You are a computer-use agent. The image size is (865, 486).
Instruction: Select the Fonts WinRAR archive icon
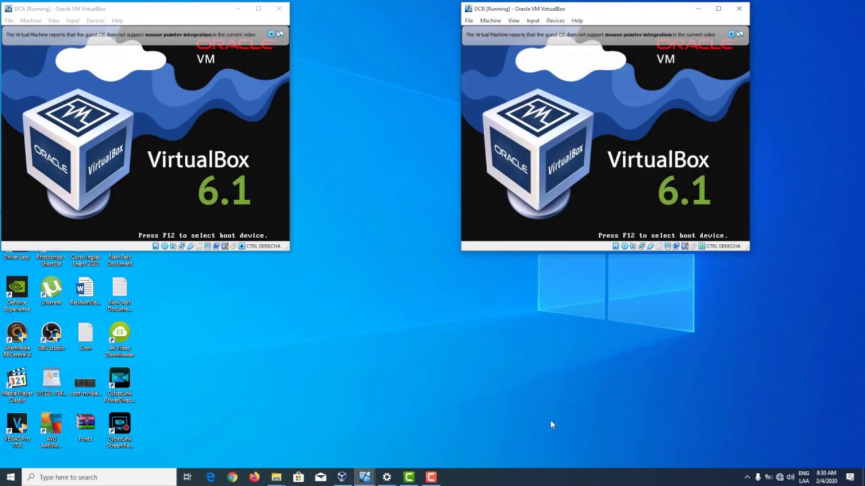[x=85, y=428]
